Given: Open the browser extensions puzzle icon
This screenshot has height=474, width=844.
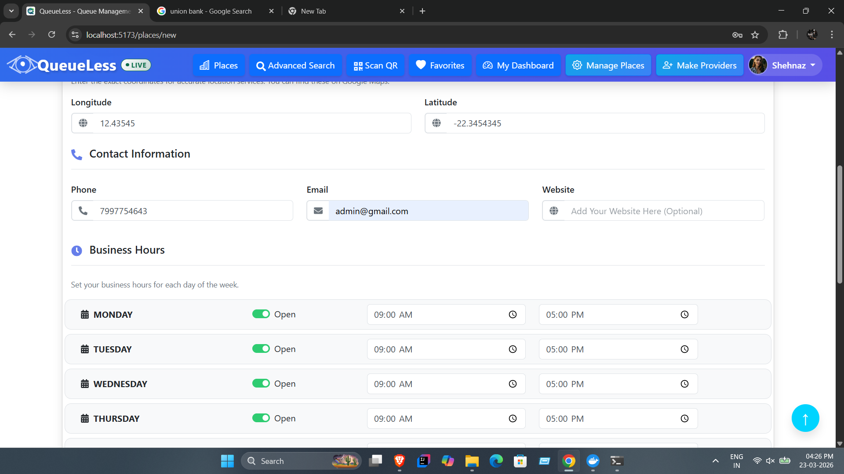Looking at the screenshot, I should click(x=783, y=35).
